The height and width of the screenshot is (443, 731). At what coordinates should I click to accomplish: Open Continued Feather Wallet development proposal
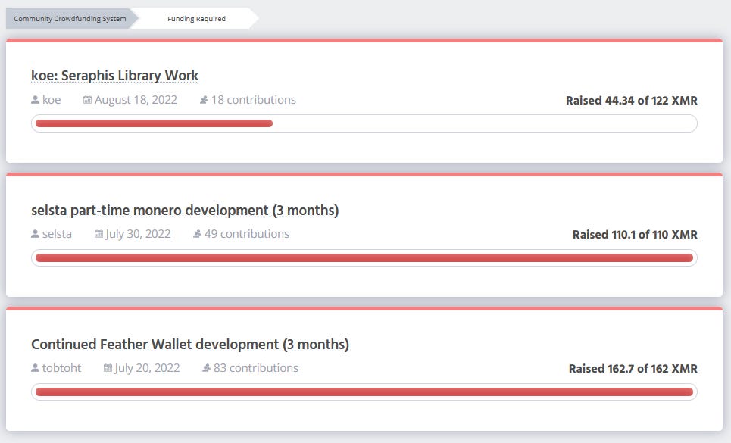(189, 345)
